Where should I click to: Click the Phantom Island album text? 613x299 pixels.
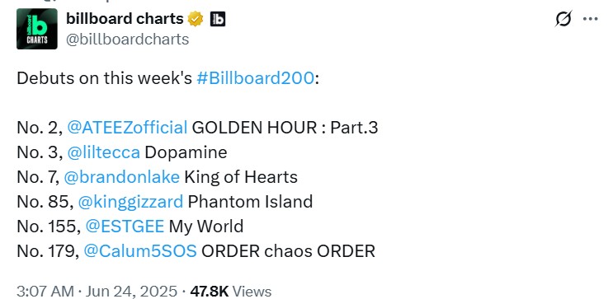(250, 202)
